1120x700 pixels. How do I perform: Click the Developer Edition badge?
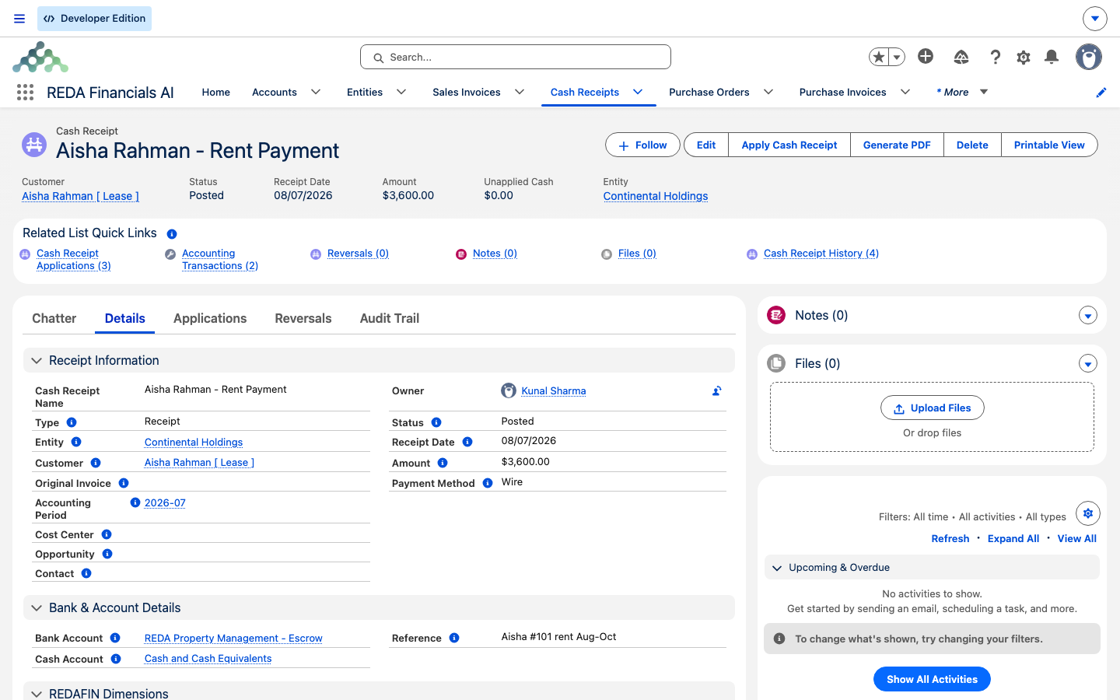click(x=94, y=19)
